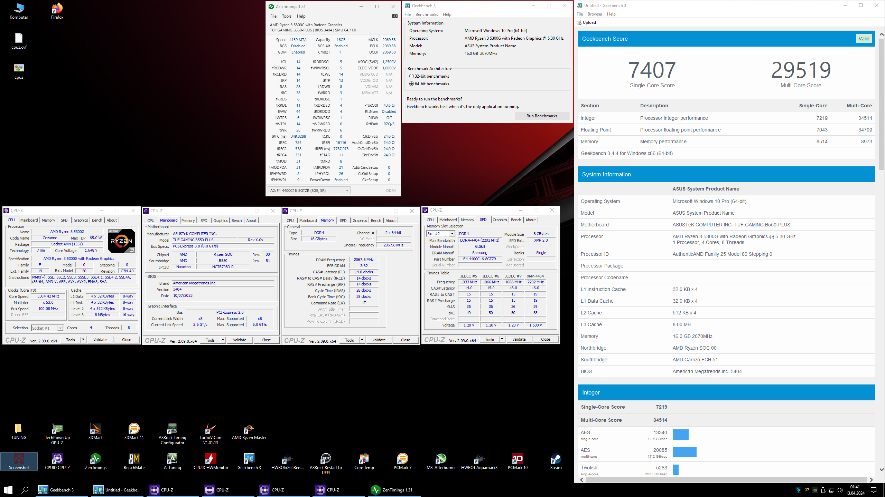
Task: Launch PCMark 10 desktop shortcut
Action: tap(518, 461)
